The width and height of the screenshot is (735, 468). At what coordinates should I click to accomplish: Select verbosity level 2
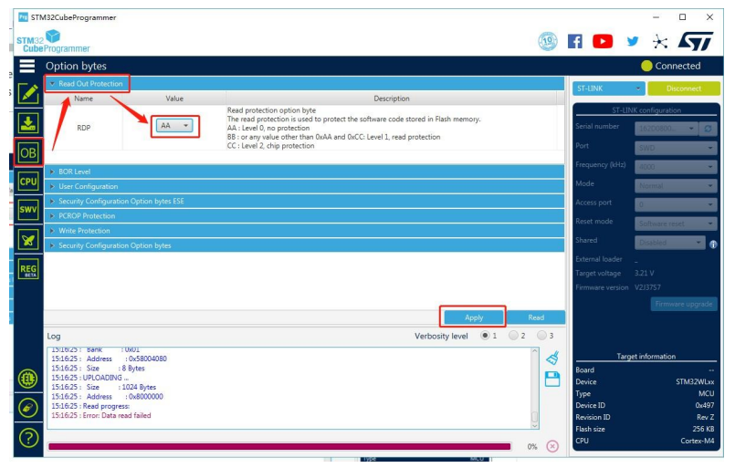tap(513, 336)
